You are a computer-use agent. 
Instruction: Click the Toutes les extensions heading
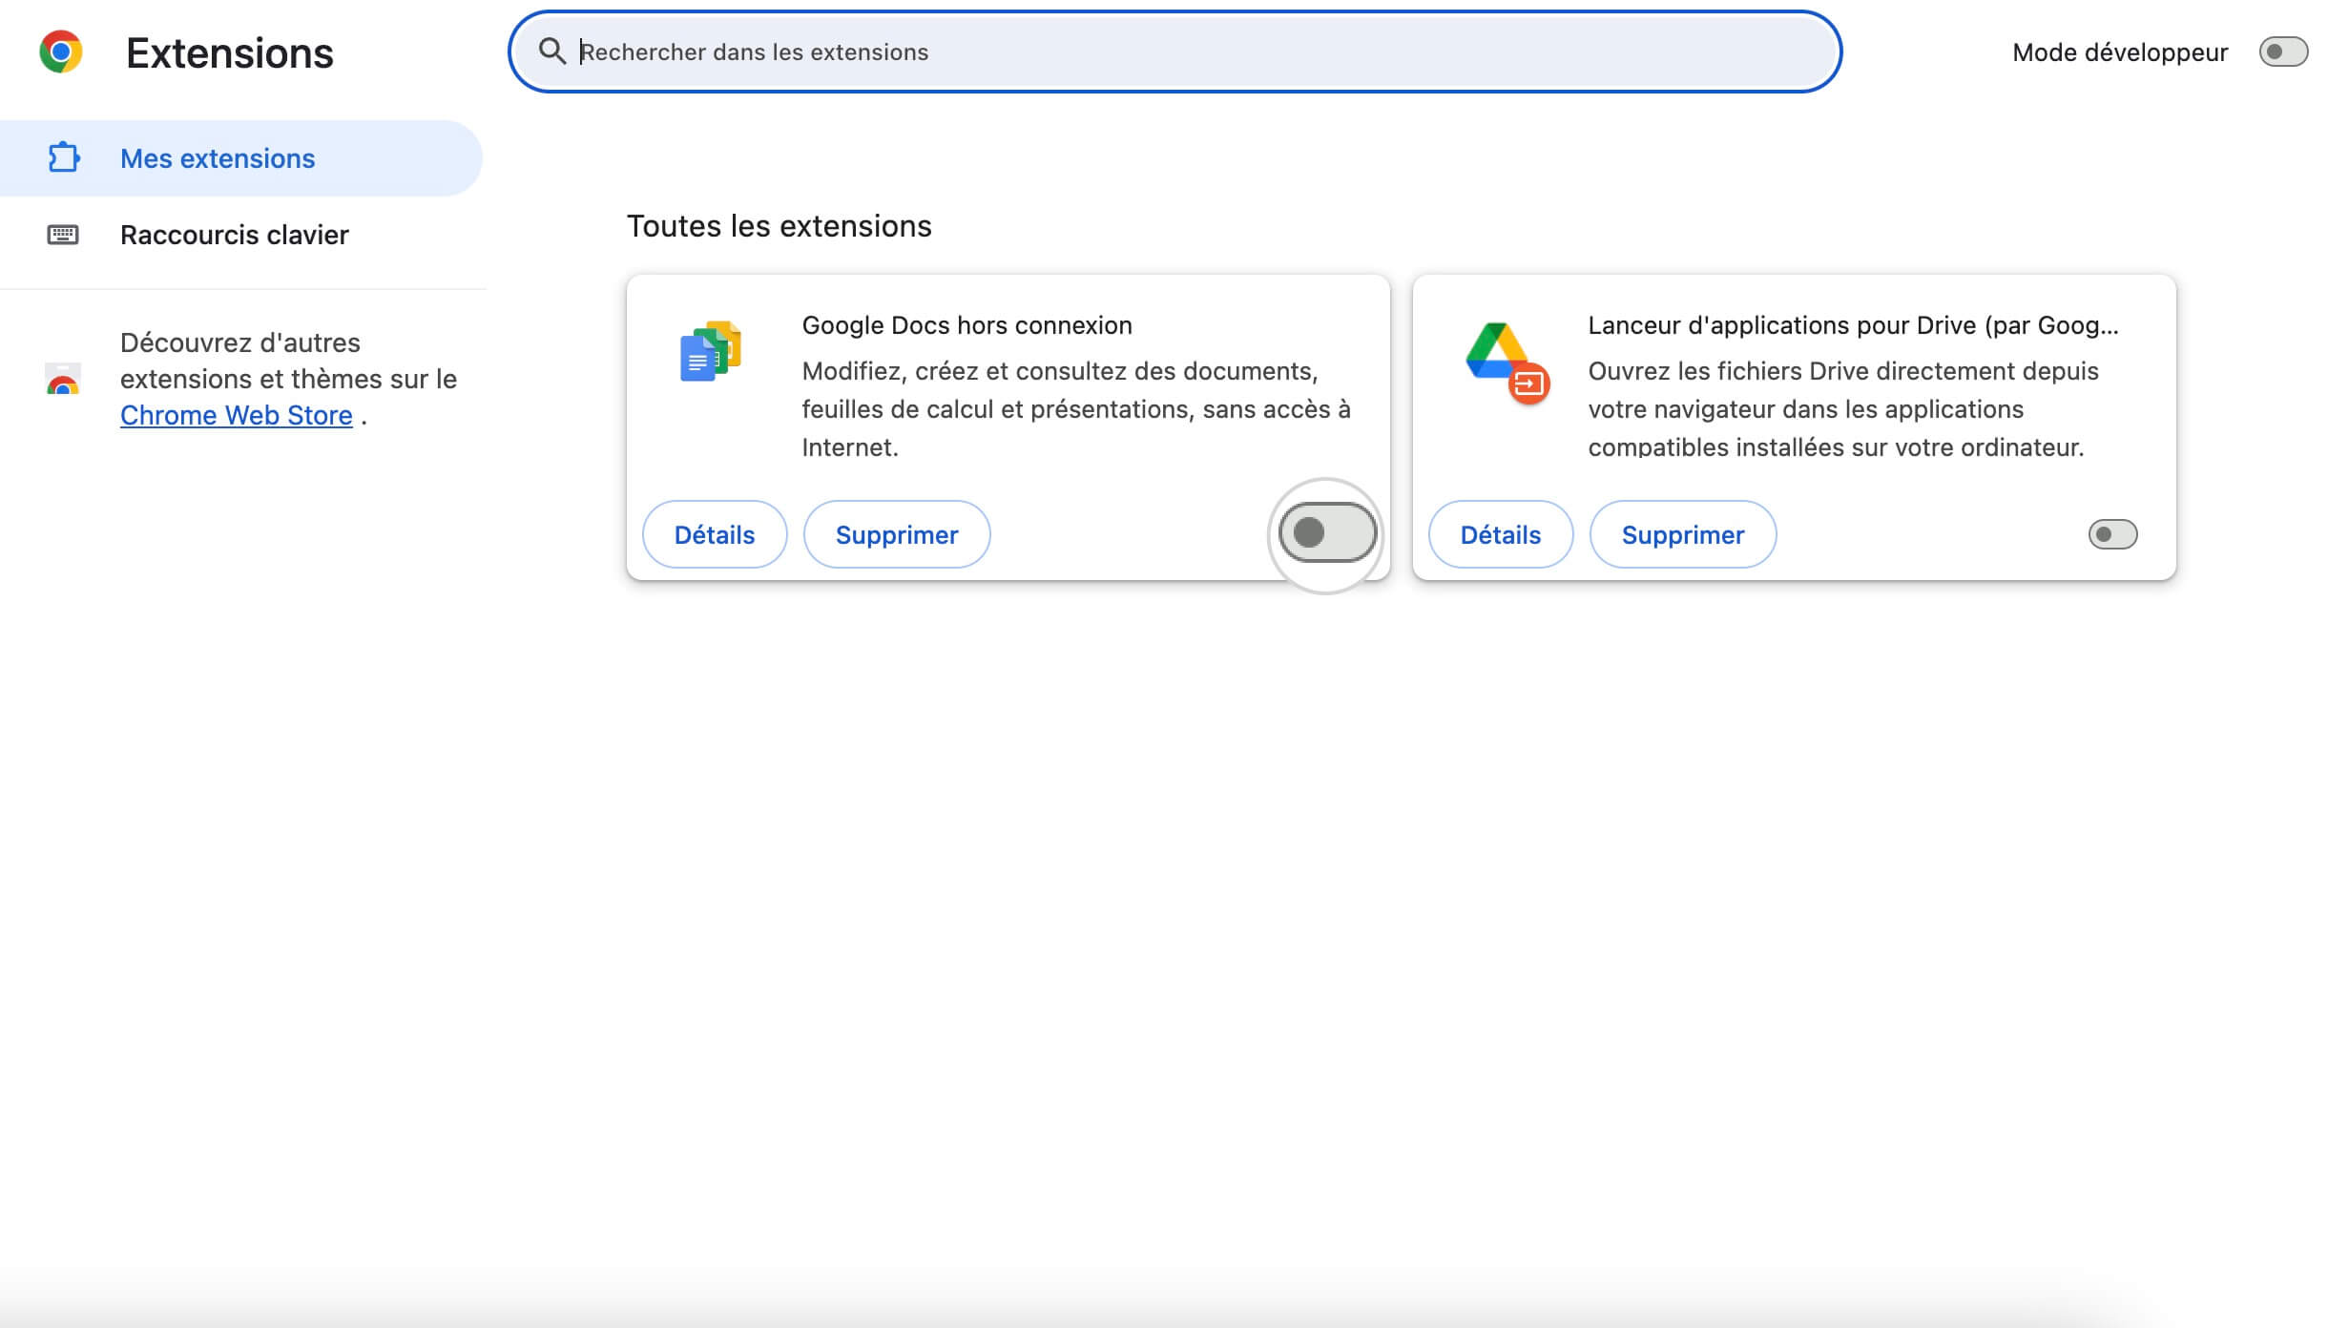point(779,226)
